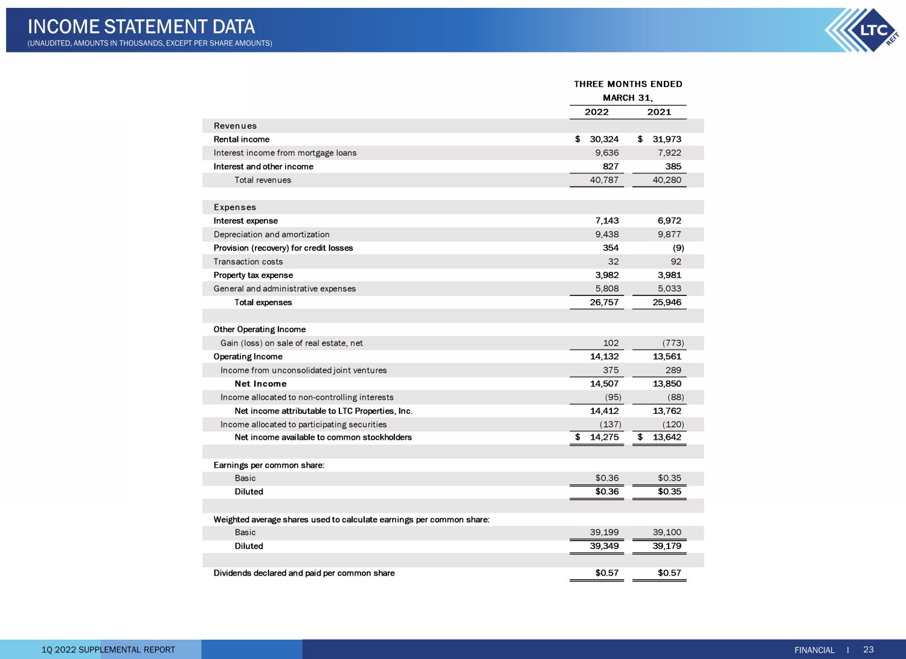Select diluted earnings per share $0.36

point(607,492)
